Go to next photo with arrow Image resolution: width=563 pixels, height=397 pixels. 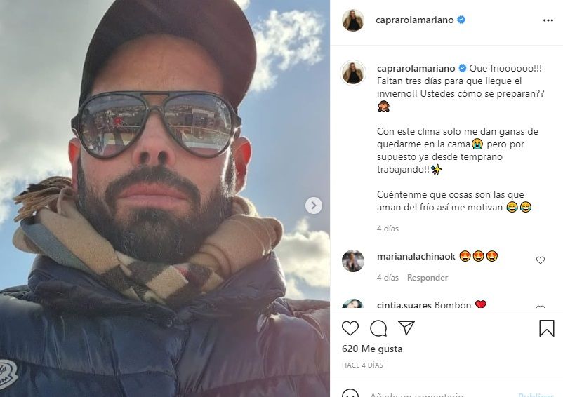314,206
